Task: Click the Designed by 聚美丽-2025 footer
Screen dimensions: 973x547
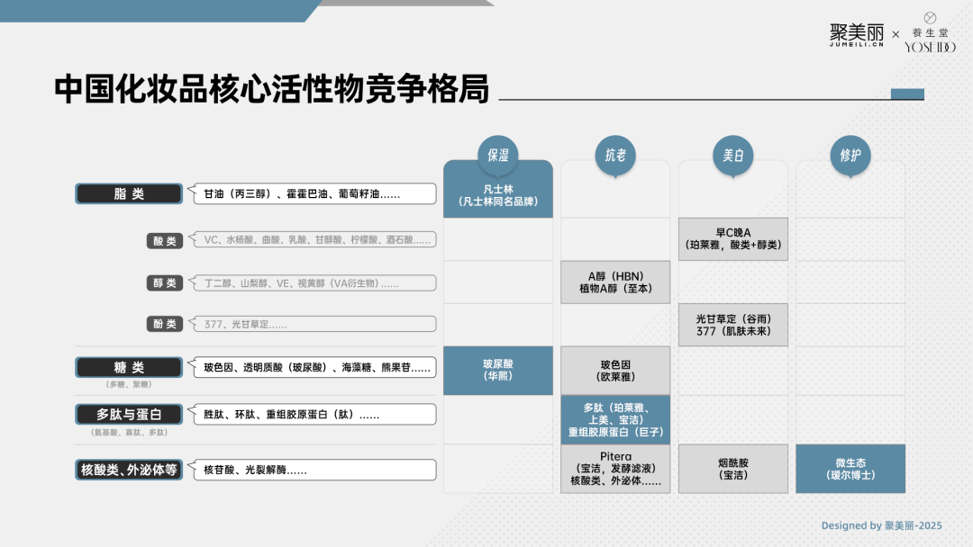Action: [x=881, y=526]
